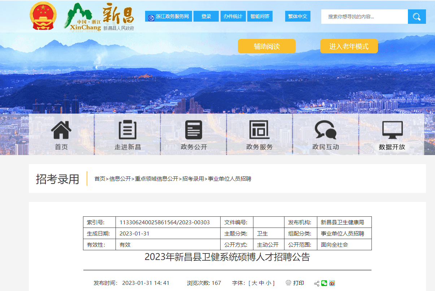Enable 辅助阅读 assisted reading mode
The width and height of the screenshot is (435, 291).
(x=266, y=46)
